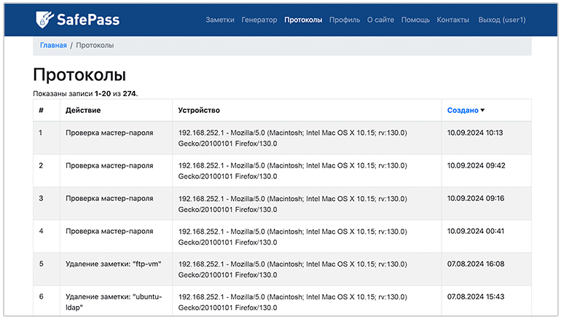Open the Заметки menu item

click(220, 20)
